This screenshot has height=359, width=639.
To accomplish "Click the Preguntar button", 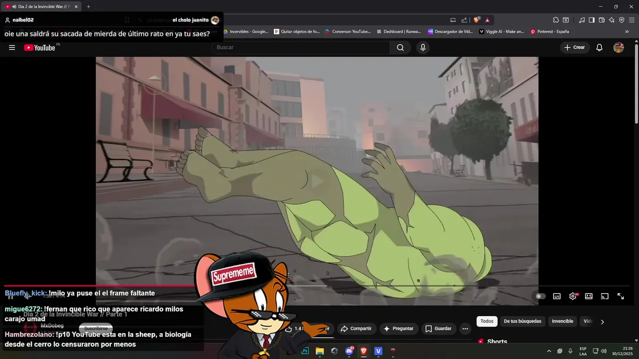I will pyautogui.click(x=398, y=329).
